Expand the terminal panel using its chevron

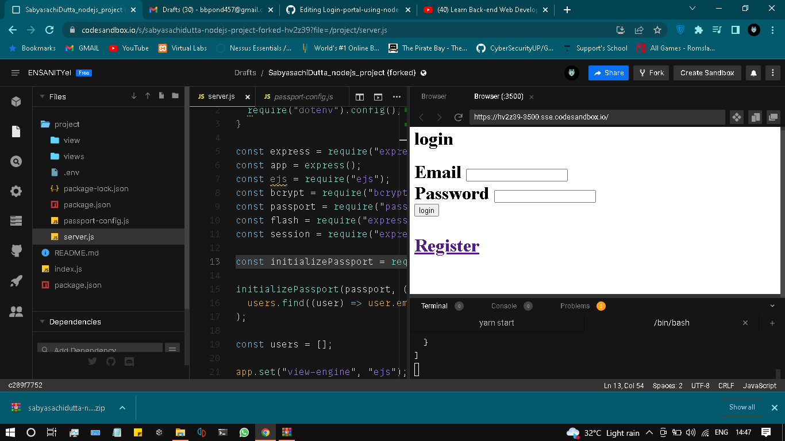[772, 305]
